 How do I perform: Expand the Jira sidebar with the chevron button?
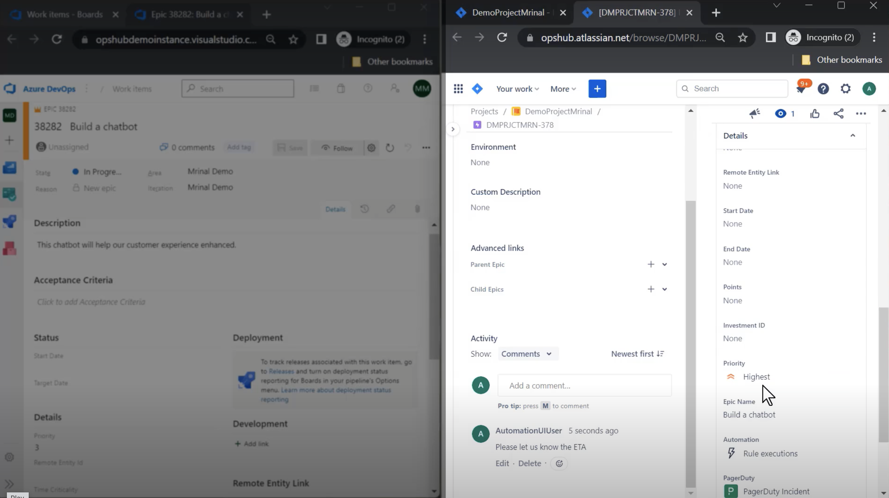pyautogui.click(x=453, y=129)
